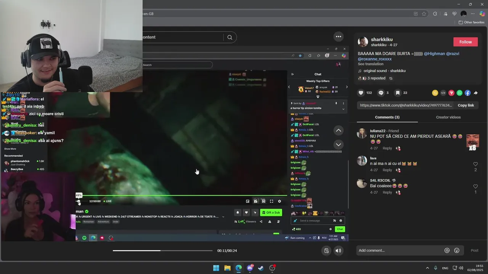Open the @razvi mention
Viewport: 488px width, 274px height.
[x=453, y=54]
